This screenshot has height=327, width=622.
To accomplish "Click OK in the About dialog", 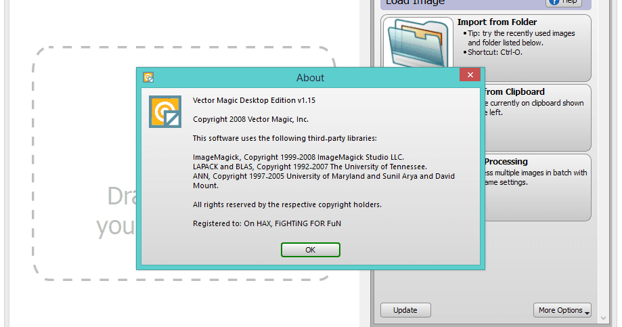I will tap(310, 250).
